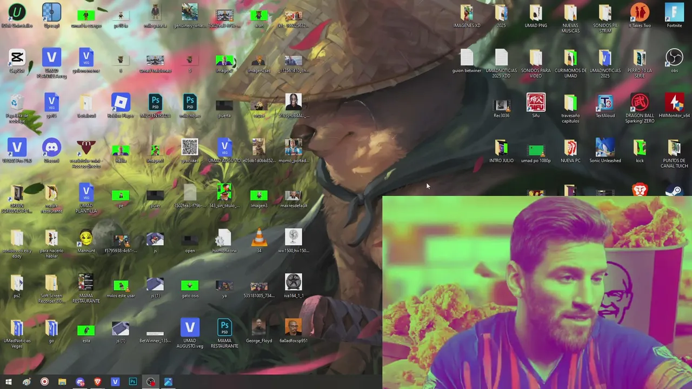This screenshot has height=389, width=692.
Task: Select the kick folder icon
Action: tap(640, 151)
